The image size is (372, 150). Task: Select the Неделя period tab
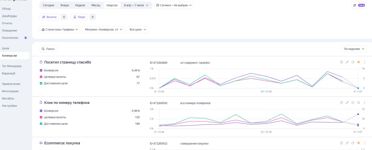(80, 5)
